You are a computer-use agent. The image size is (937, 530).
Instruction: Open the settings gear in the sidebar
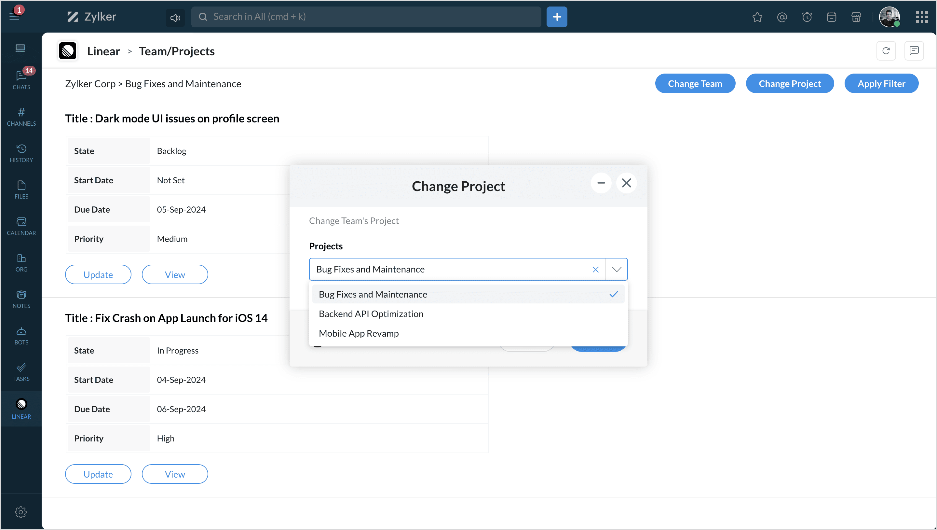click(x=21, y=512)
